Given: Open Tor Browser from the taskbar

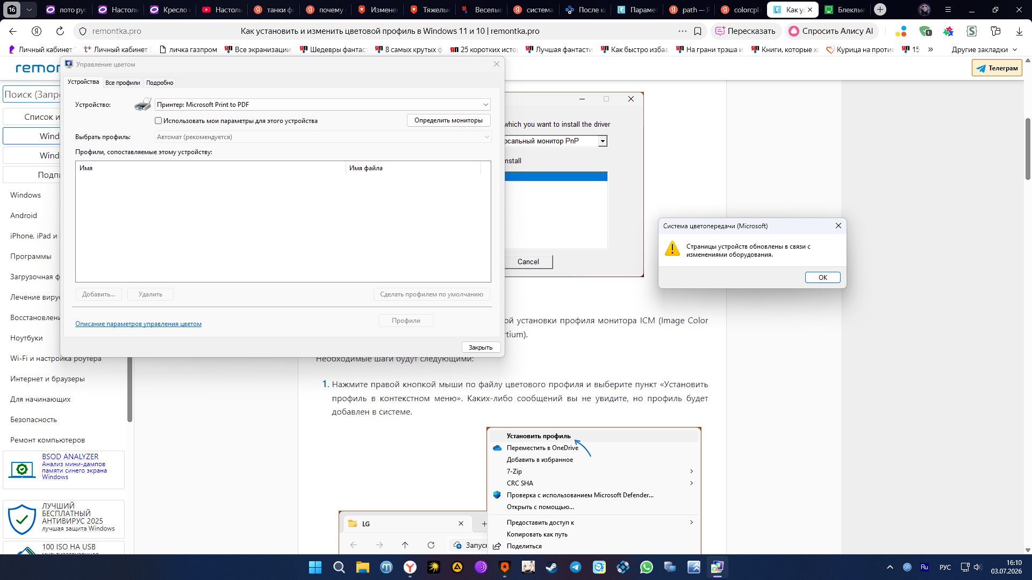Looking at the screenshot, I should [x=481, y=567].
